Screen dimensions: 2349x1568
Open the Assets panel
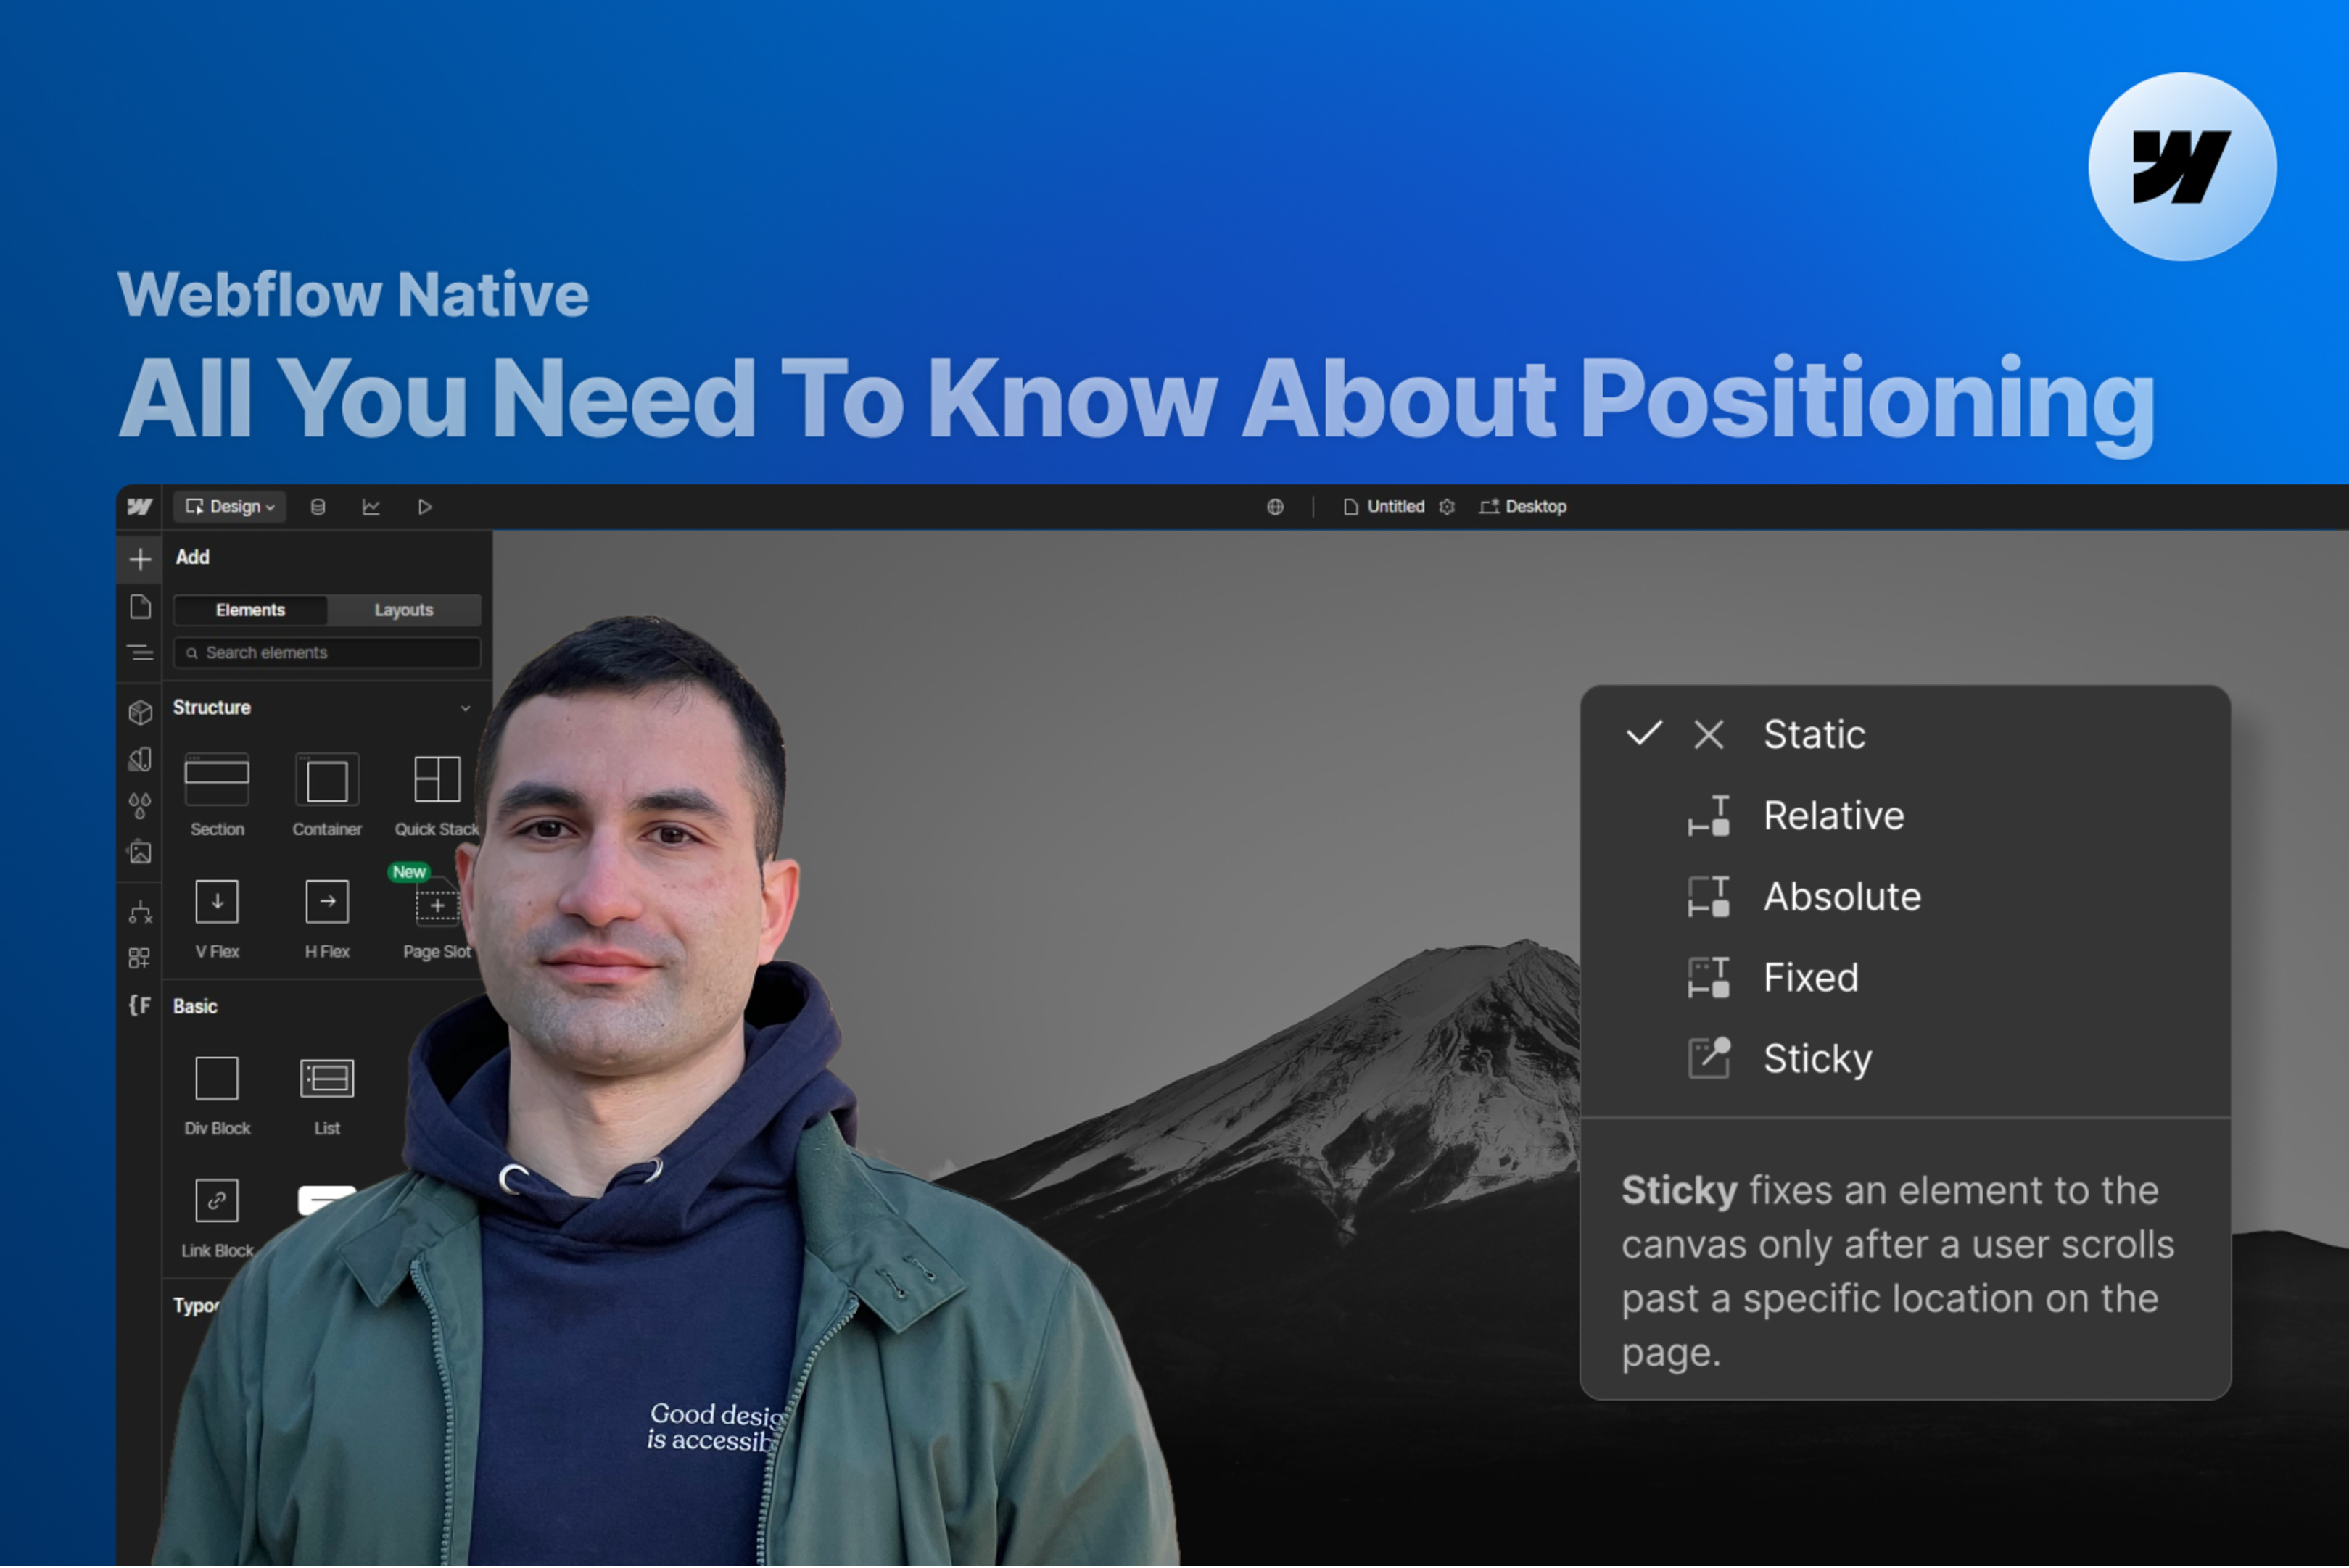tap(140, 853)
